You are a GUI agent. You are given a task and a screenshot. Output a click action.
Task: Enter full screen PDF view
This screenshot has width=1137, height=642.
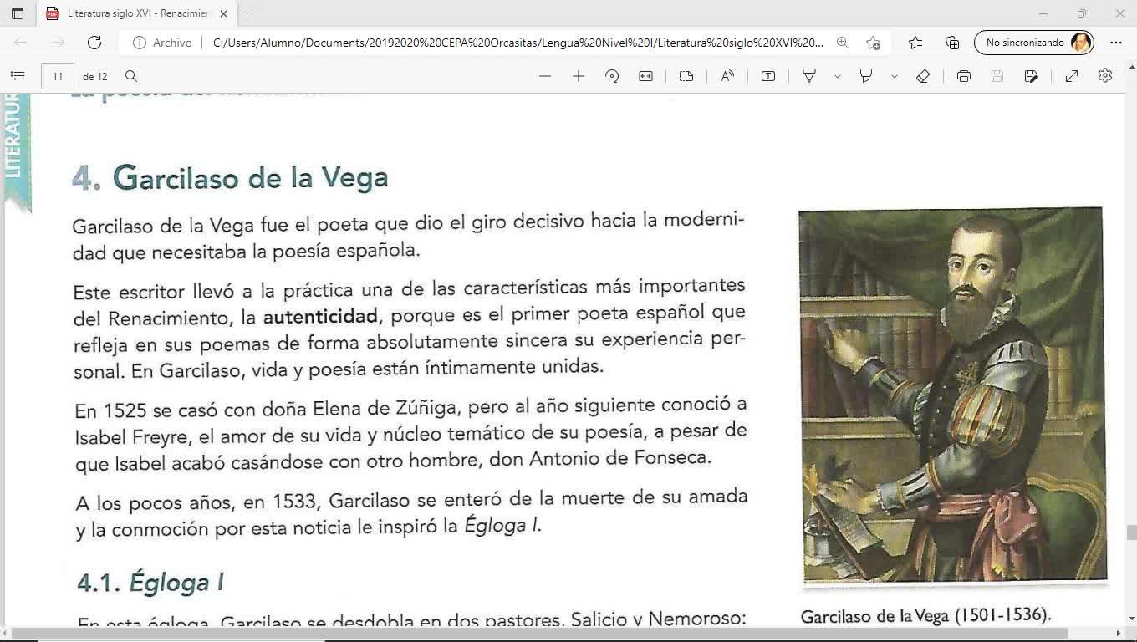click(x=1072, y=76)
